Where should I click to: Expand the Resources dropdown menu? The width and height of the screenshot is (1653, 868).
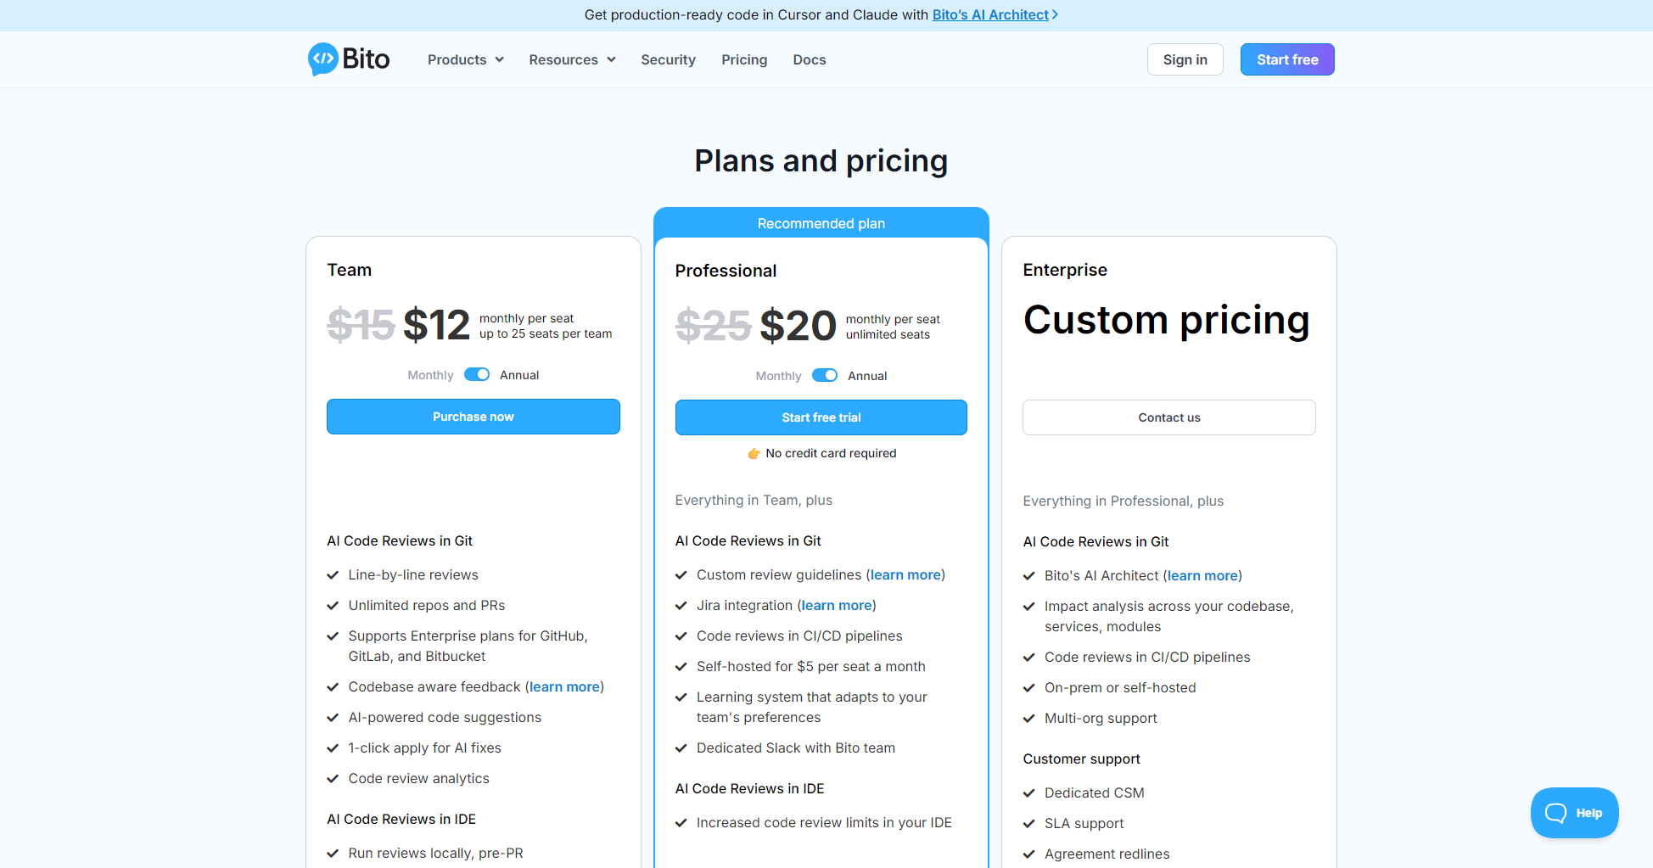pyautogui.click(x=572, y=59)
